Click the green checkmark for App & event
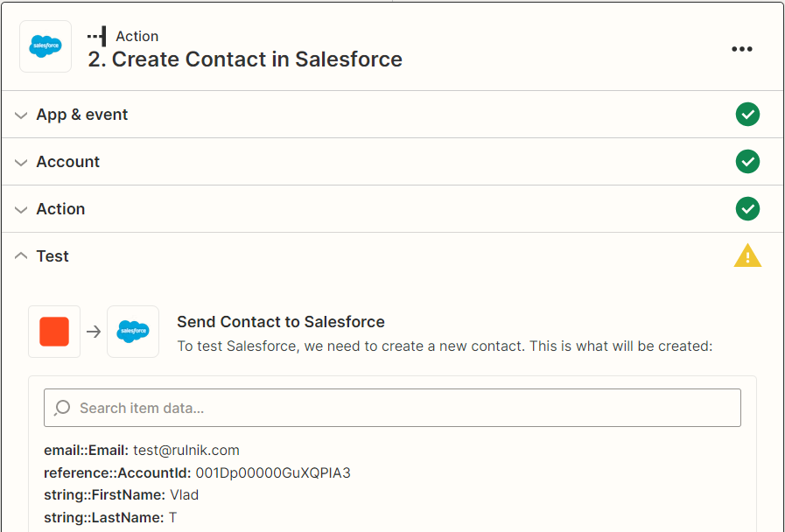This screenshot has height=532, width=785. point(747,115)
